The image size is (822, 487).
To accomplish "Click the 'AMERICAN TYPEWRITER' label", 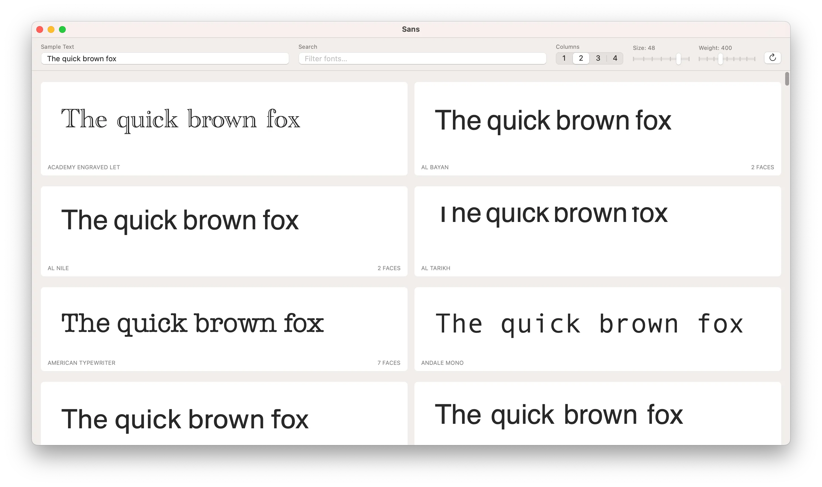I will coord(81,363).
